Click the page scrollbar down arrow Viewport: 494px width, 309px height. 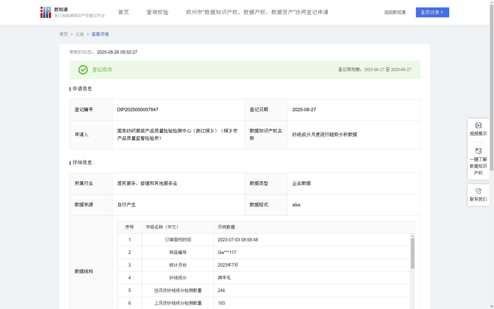pyautogui.click(x=492, y=307)
